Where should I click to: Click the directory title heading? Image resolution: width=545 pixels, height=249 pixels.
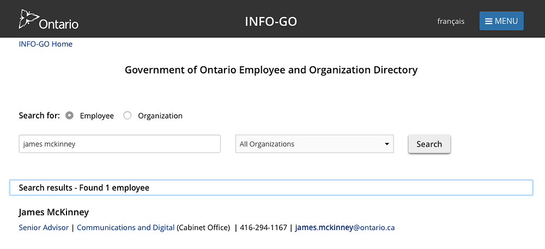(271, 70)
